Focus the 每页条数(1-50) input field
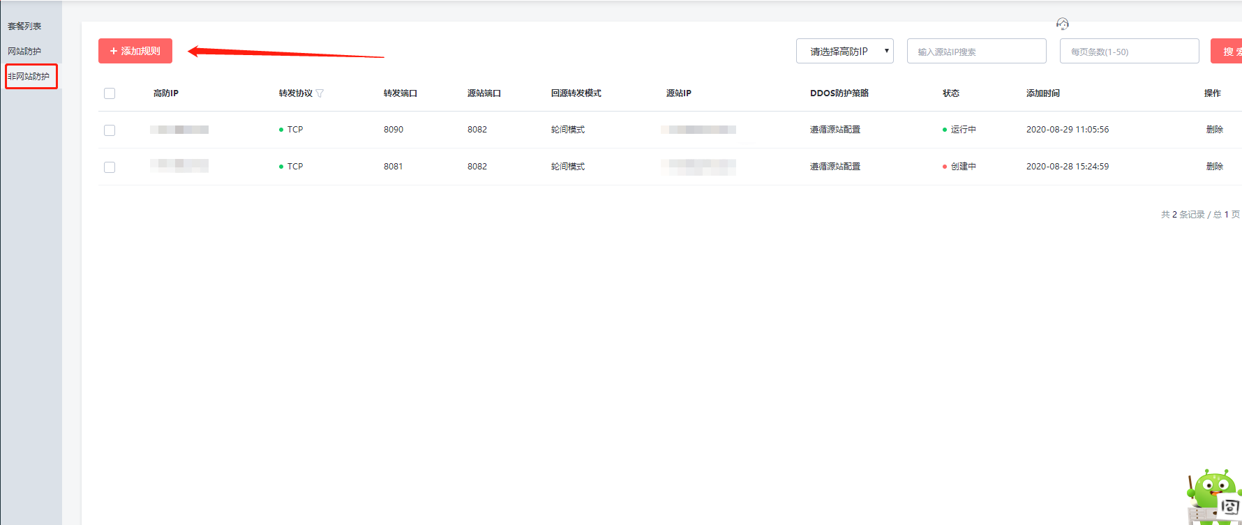The image size is (1242, 525). [x=1129, y=51]
